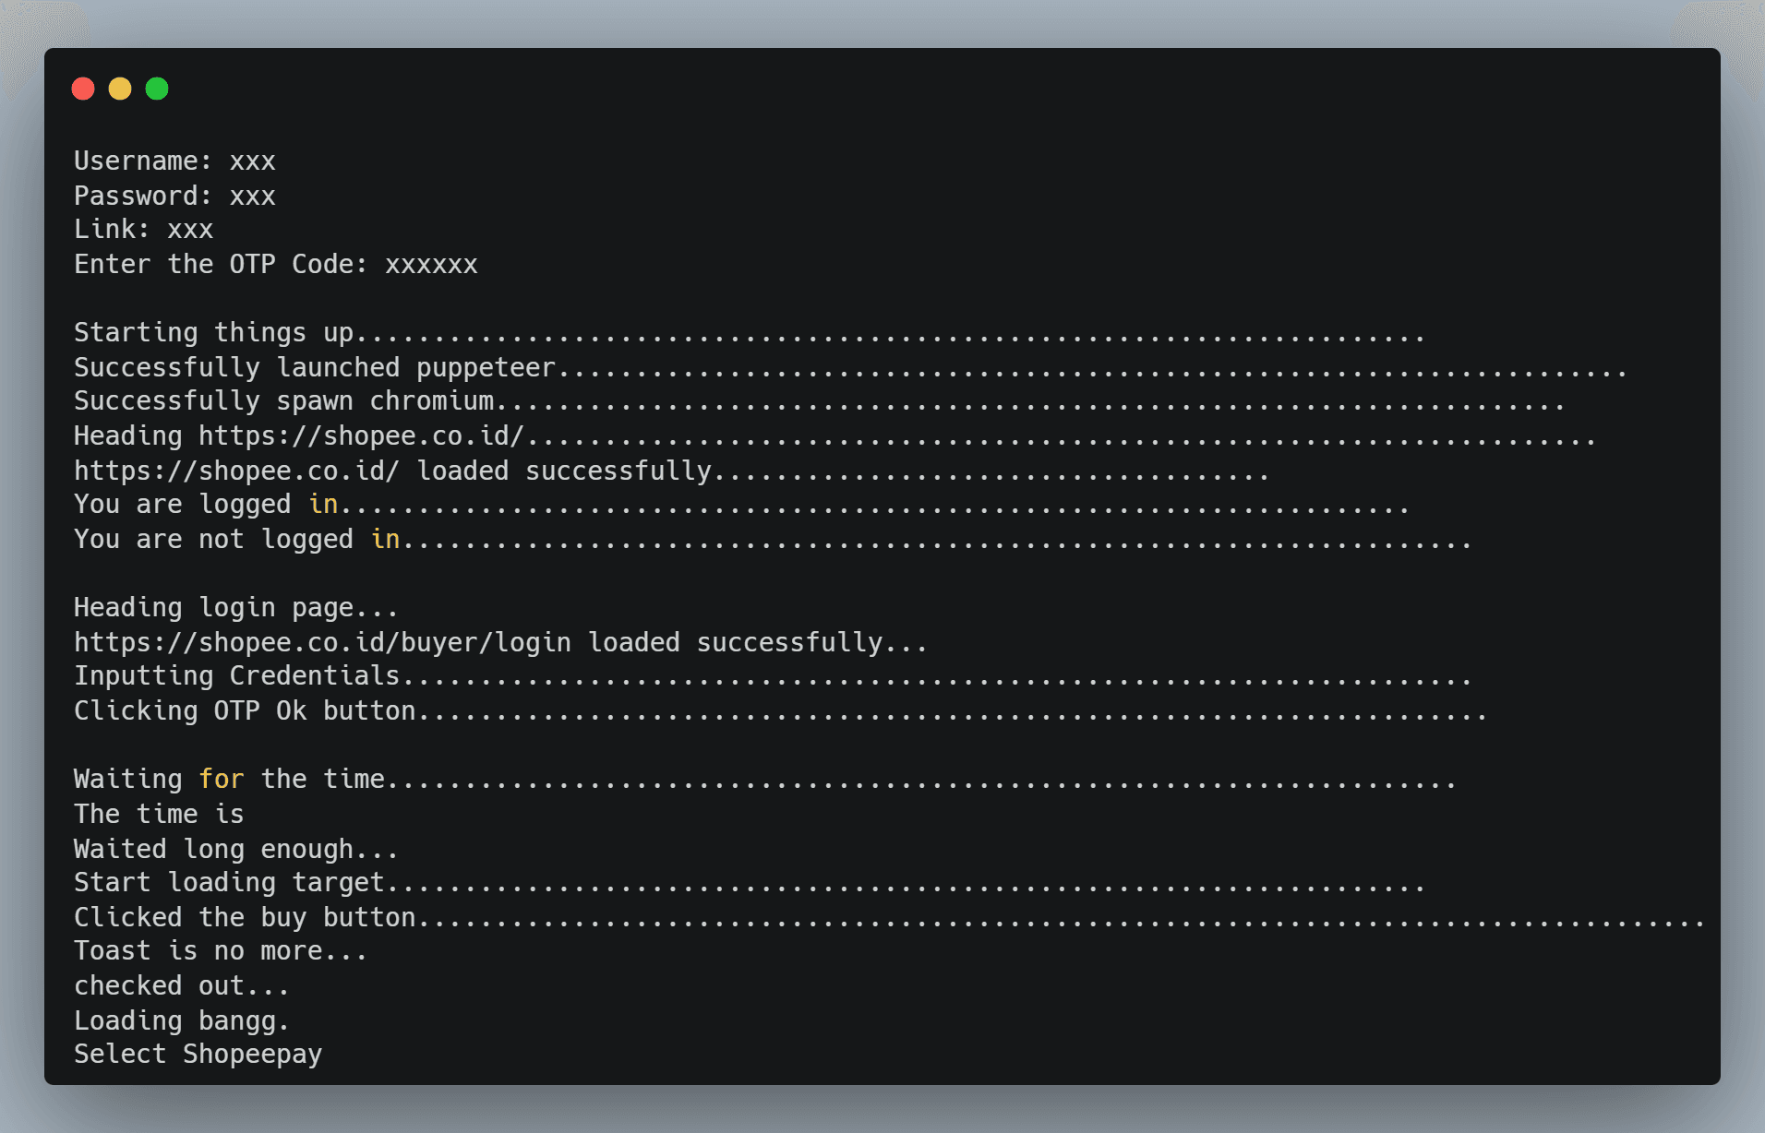
Task: Select the "Link: xxx" text line
Action: tap(143, 230)
